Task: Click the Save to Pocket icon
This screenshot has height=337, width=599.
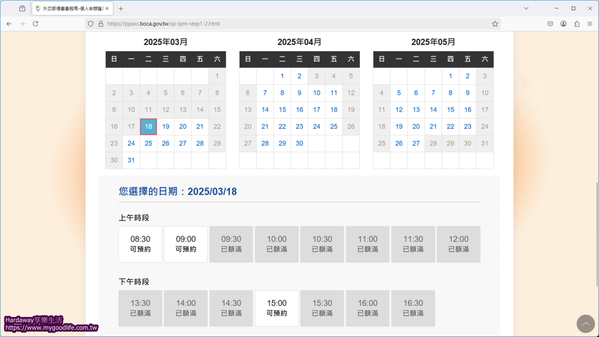Action: (x=550, y=23)
